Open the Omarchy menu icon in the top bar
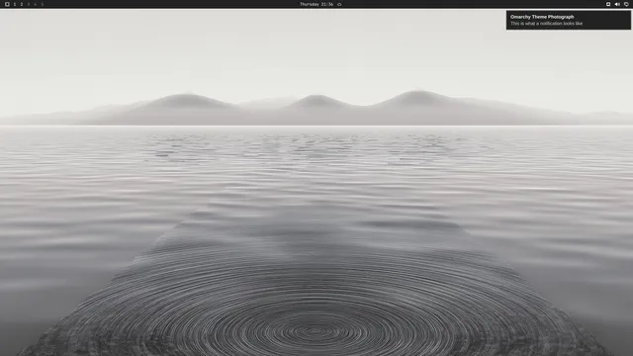 pos(7,4)
